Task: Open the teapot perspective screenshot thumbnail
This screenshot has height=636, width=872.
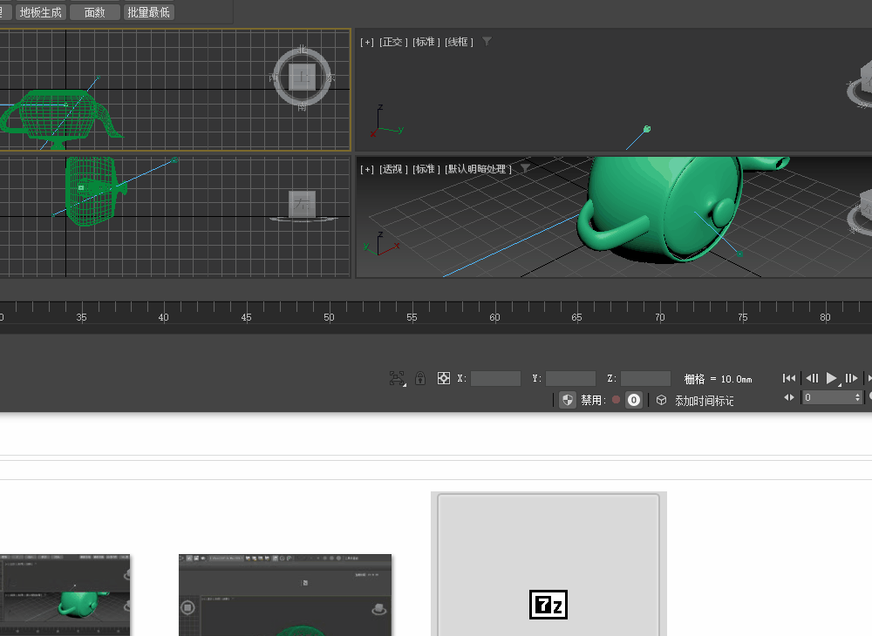Action: tap(65, 595)
